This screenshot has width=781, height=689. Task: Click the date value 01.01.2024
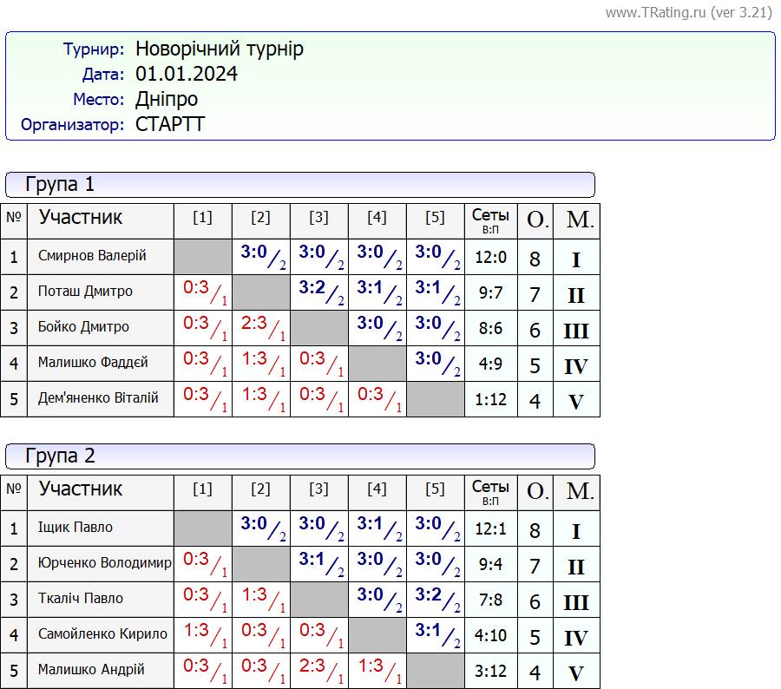click(x=186, y=74)
